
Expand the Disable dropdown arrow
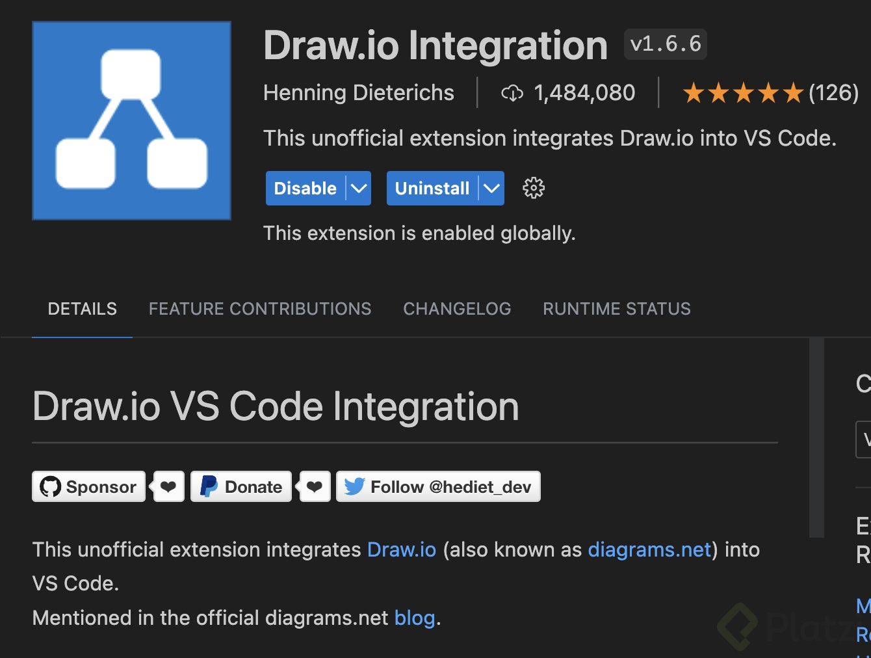tap(359, 189)
